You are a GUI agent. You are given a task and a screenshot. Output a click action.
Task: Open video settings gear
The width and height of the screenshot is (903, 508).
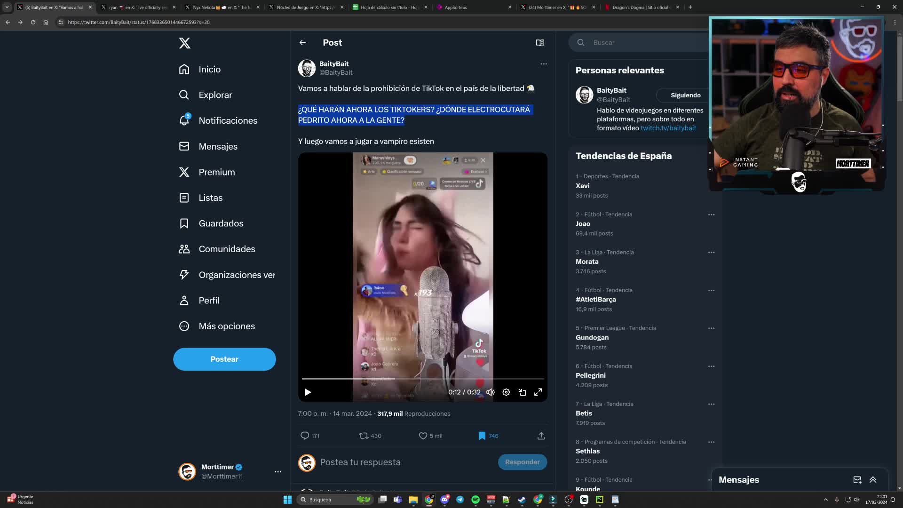click(x=506, y=392)
